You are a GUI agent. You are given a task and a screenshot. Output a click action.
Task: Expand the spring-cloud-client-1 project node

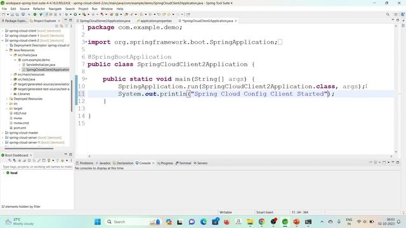[x=3, y=35]
